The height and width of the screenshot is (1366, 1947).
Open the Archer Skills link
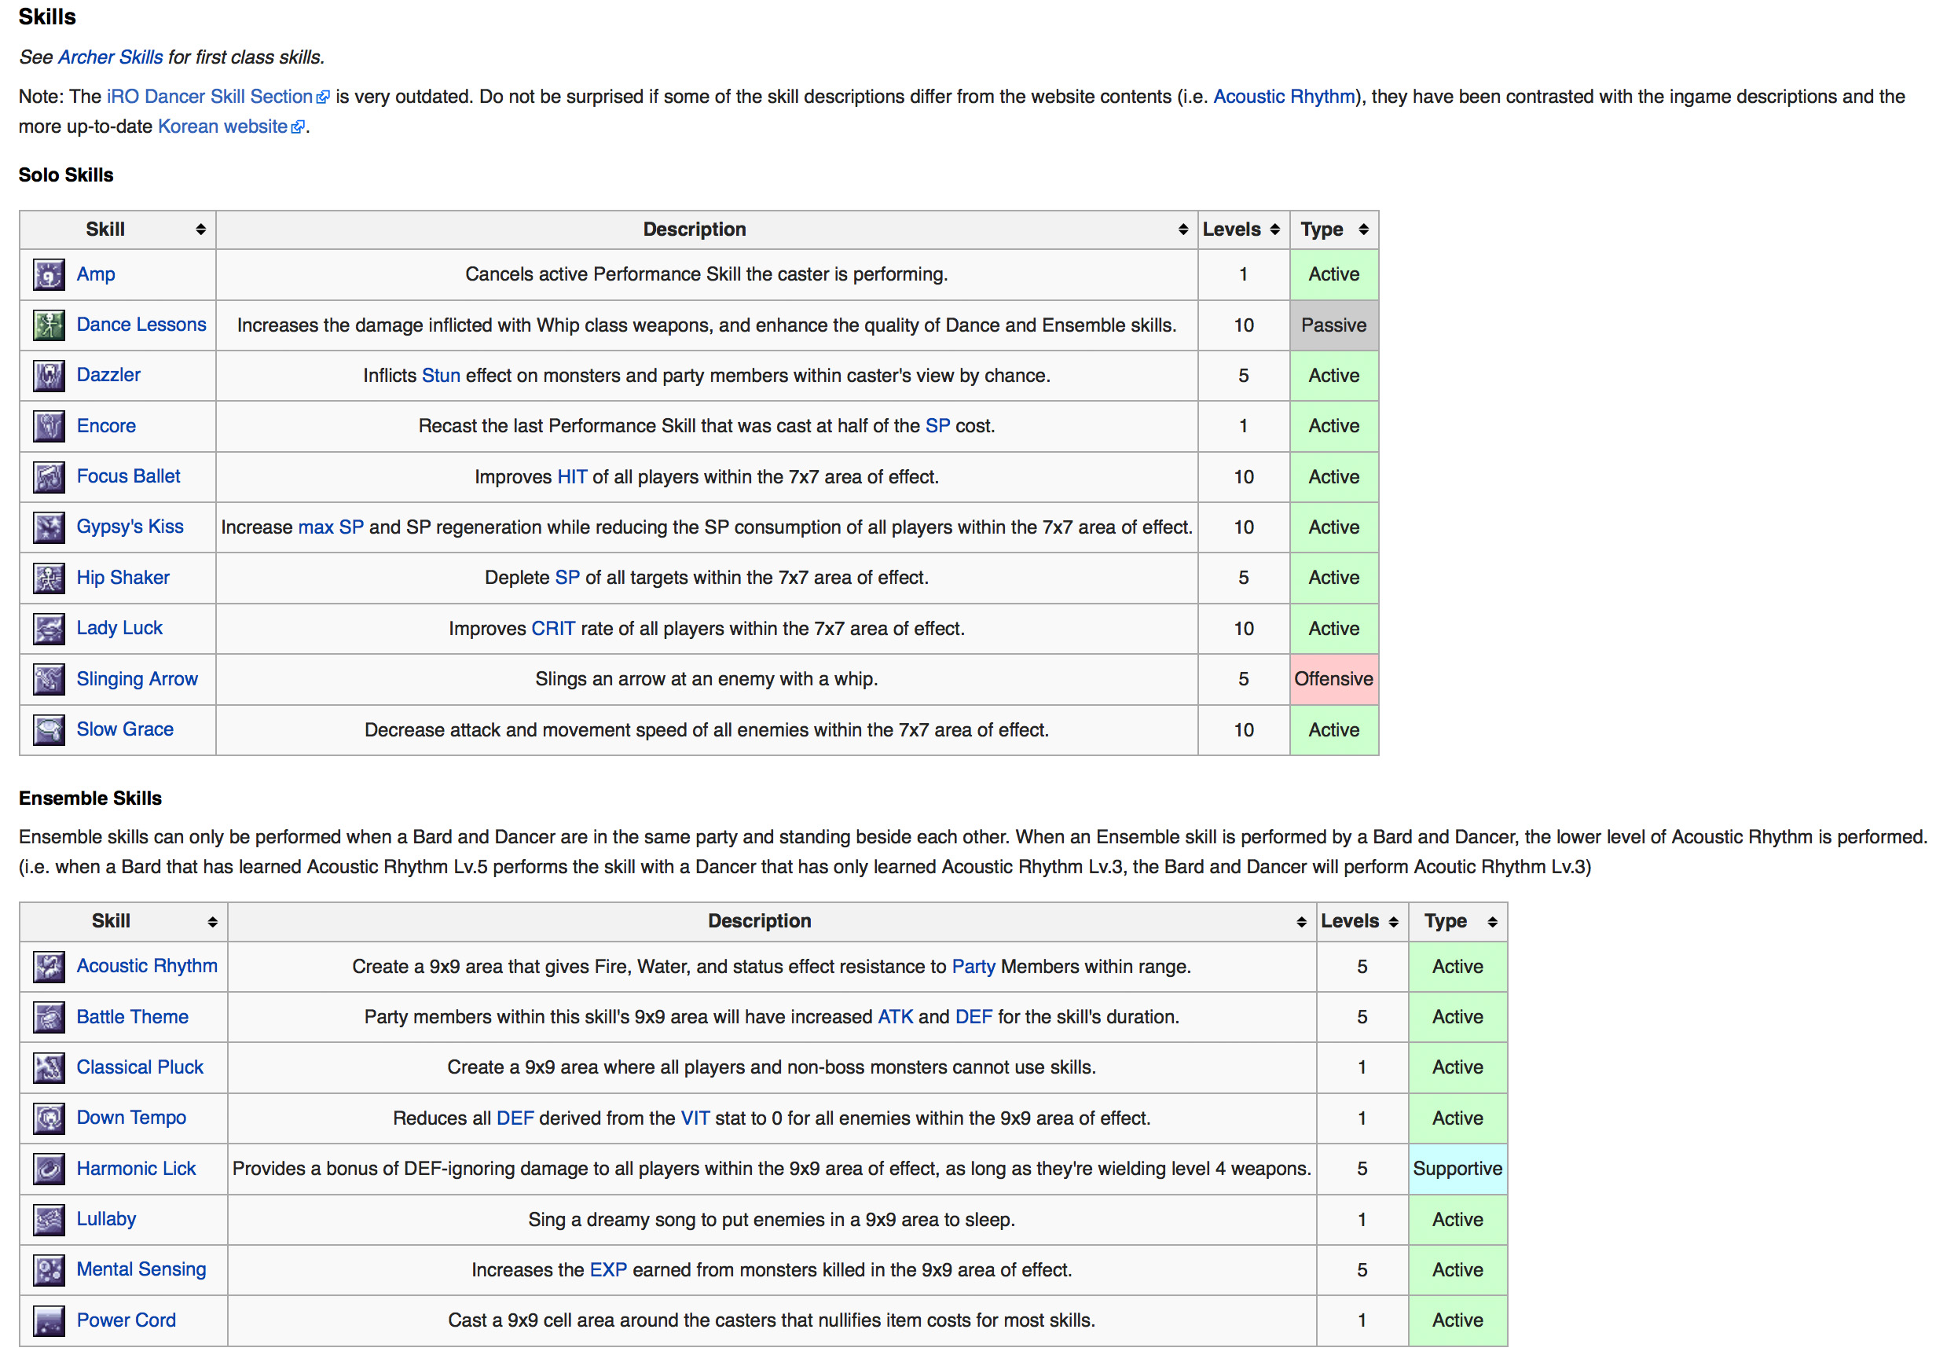pos(110,57)
